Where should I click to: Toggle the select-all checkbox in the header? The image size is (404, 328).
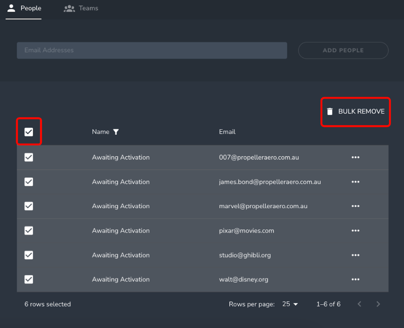tap(29, 131)
